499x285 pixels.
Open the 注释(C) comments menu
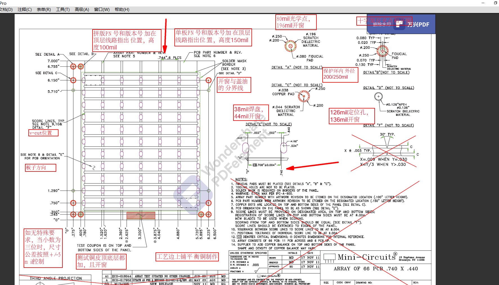pos(24,9)
